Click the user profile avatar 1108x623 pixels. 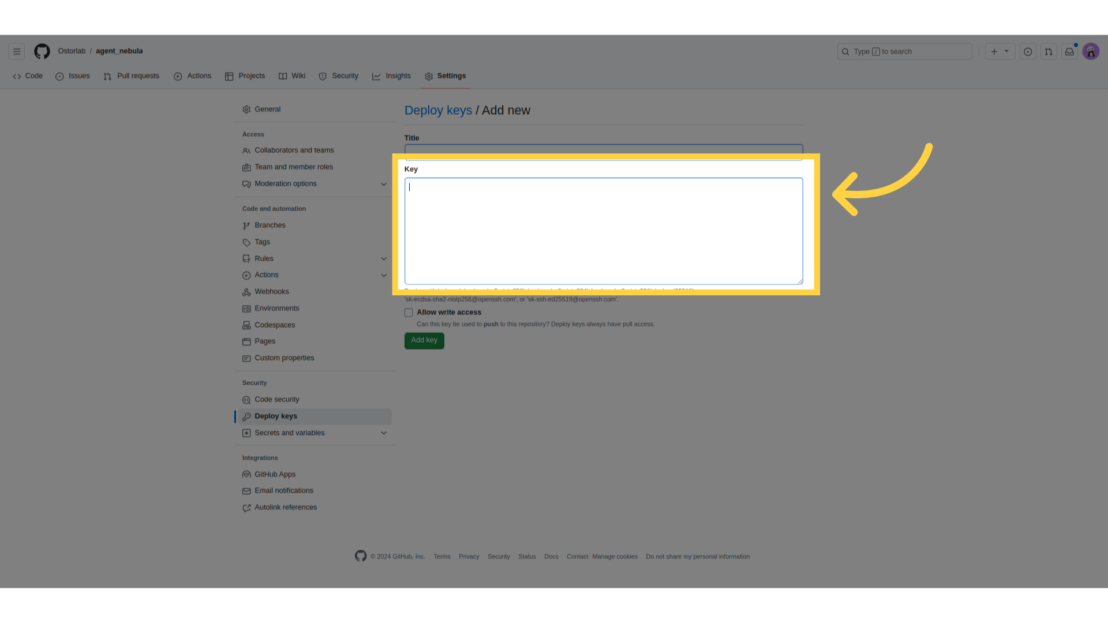tap(1091, 51)
